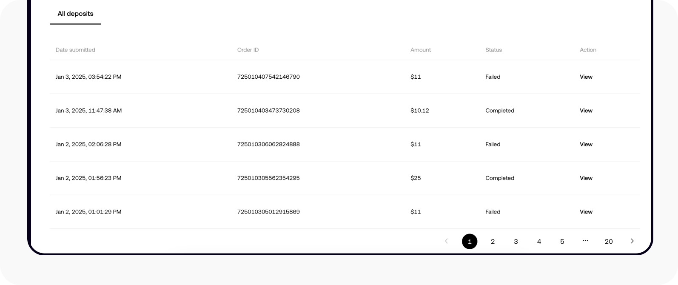678x285 pixels.
Task: Open the ellipsis to see more pages
Action: 585,241
